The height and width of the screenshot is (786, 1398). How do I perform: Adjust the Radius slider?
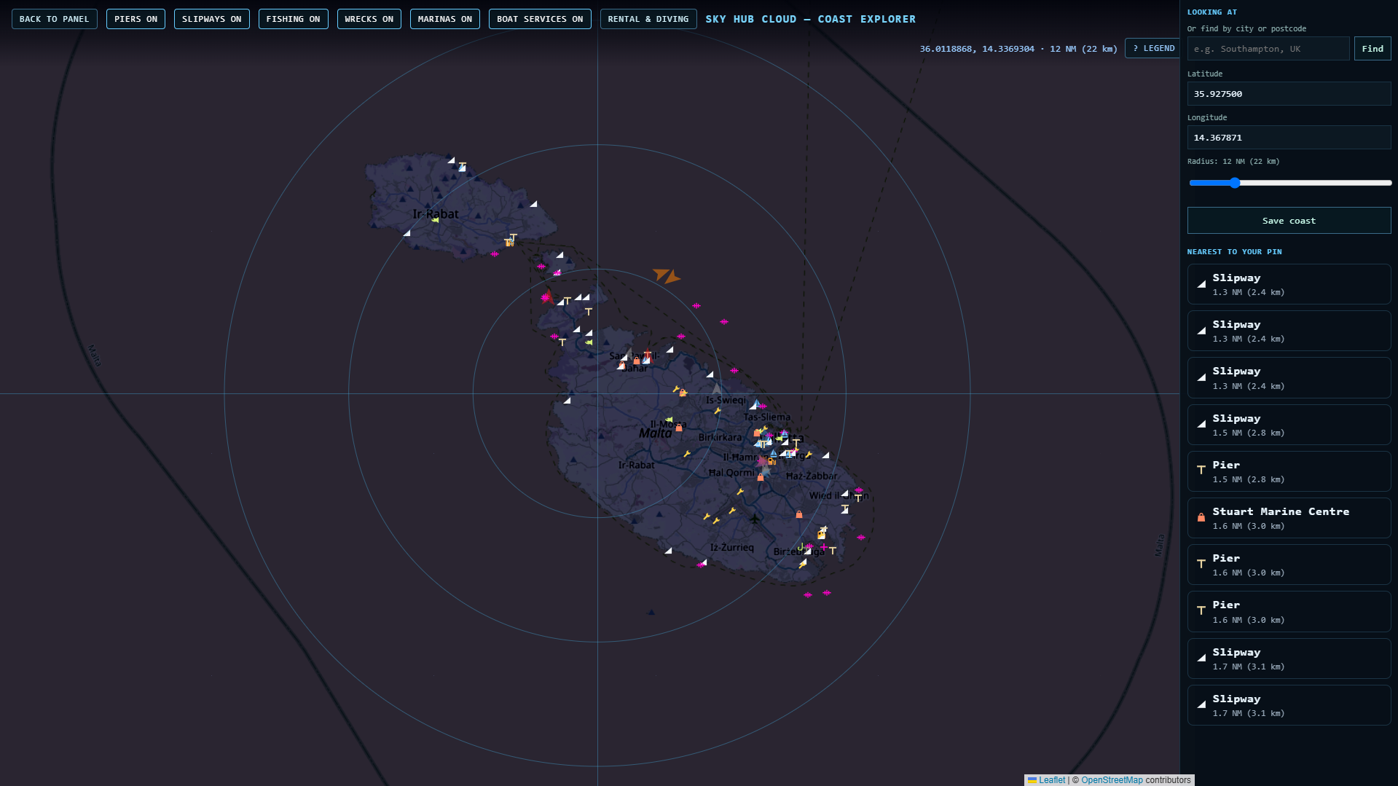pyautogui.click(x=1289, y=183)
